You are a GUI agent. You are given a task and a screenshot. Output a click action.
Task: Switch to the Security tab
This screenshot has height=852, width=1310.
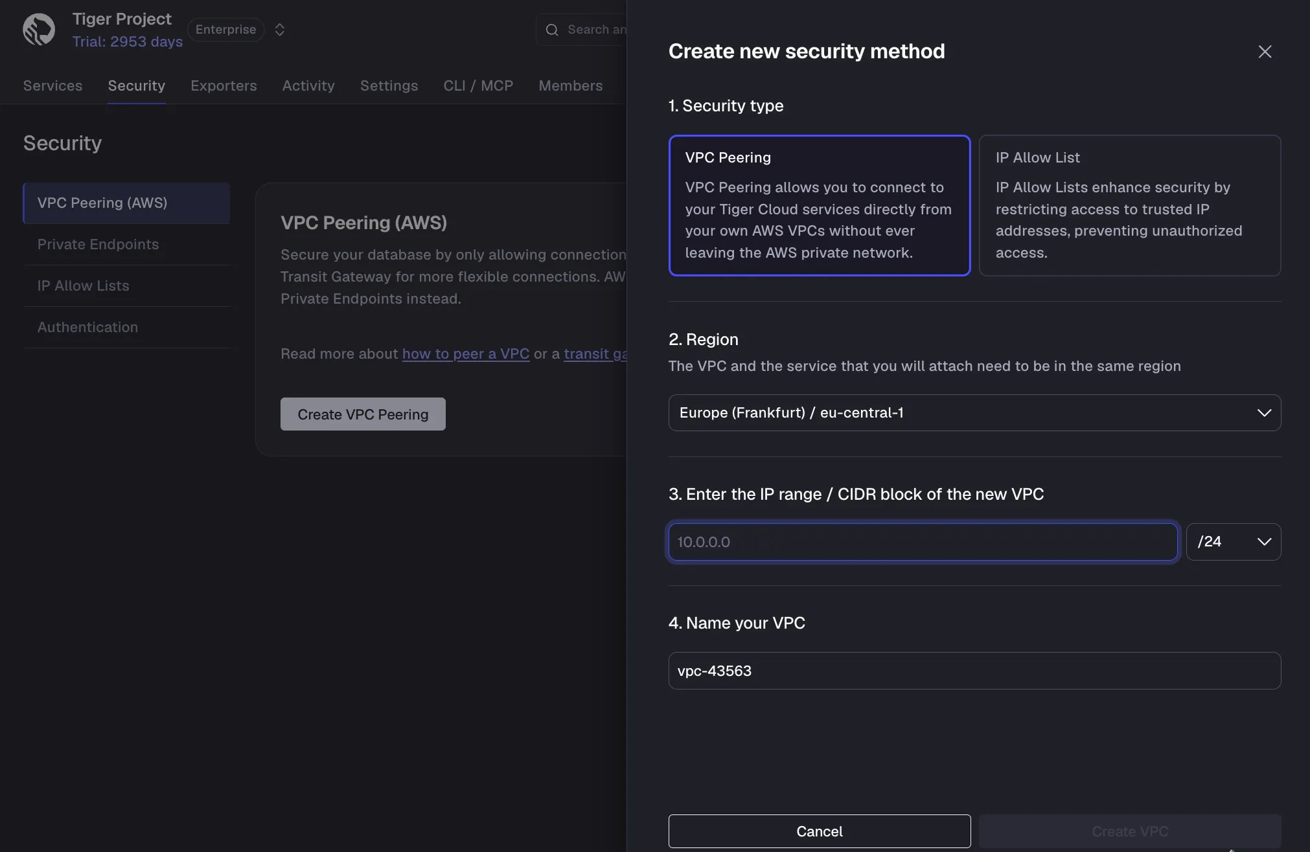(x=136, y=85)
